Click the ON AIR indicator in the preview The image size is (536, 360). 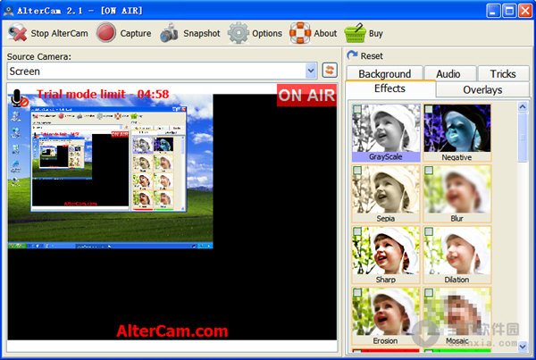(x=306, y=95)
